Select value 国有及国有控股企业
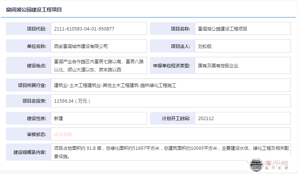The height and width of the screenshot is (174, 298). point(218,65)
